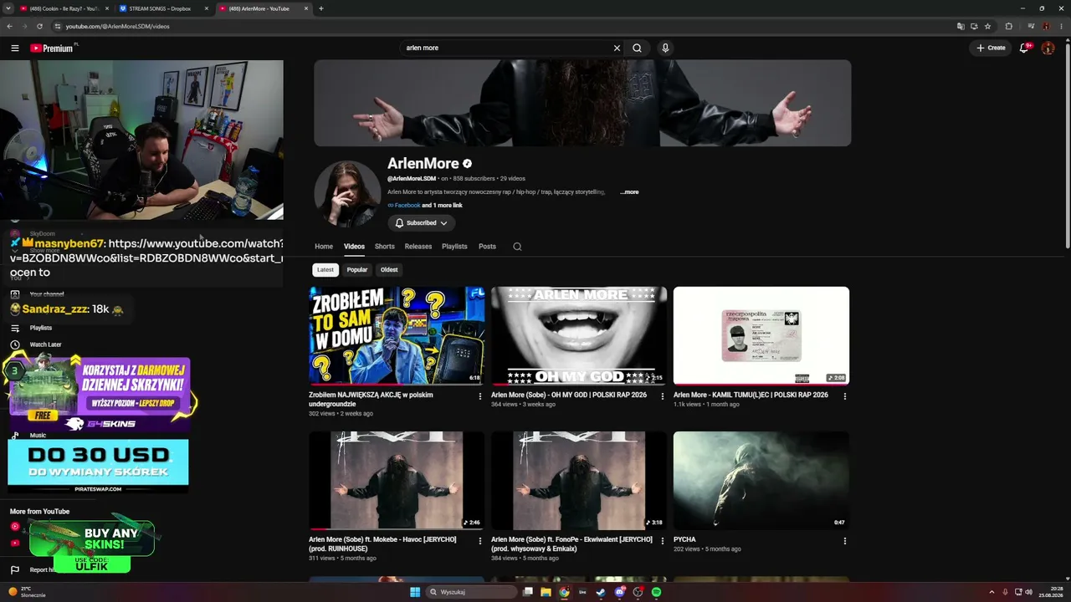This screenshot has width=1071, height=602.
Task: Filter videos by Popular
Action: (357, 270)
